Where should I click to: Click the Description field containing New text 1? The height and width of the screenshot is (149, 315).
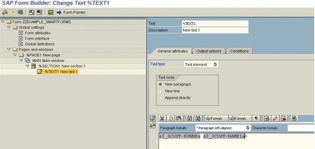tap(215, 30)
